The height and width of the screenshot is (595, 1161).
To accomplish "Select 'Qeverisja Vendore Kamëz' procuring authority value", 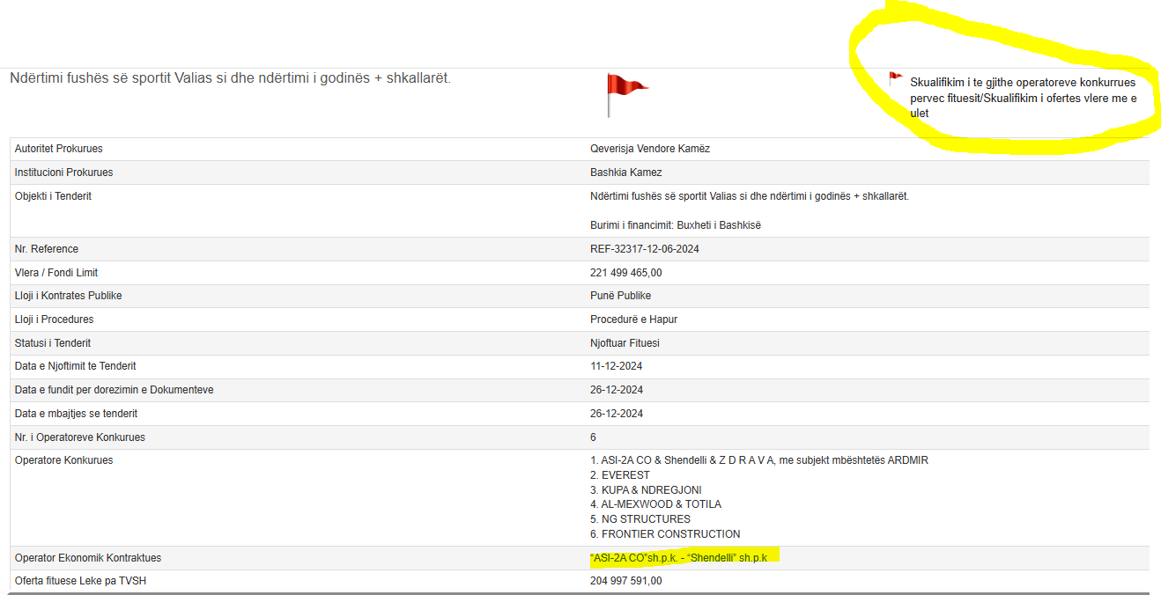I will pos(649,149).
